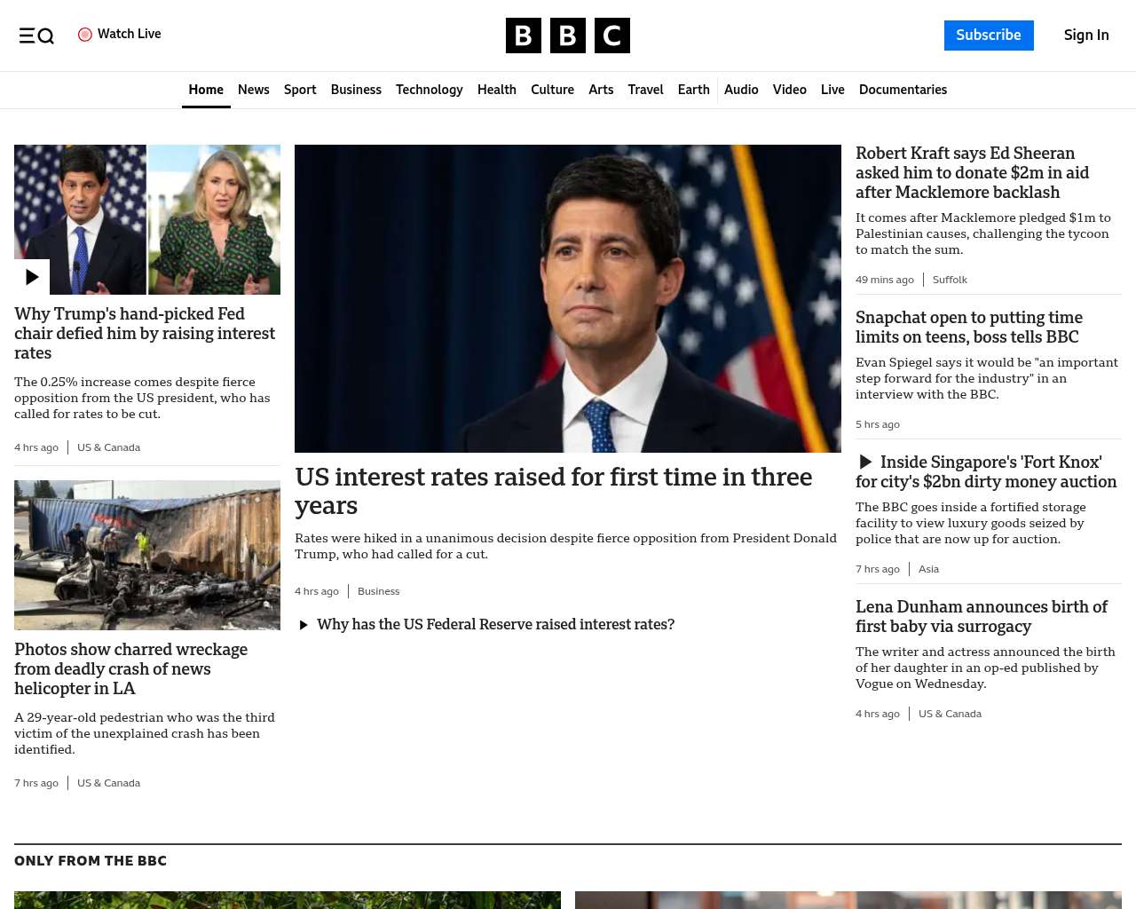Open Snapchat time limits on teens story
1136x909 pixels.
tap(969, 327)
